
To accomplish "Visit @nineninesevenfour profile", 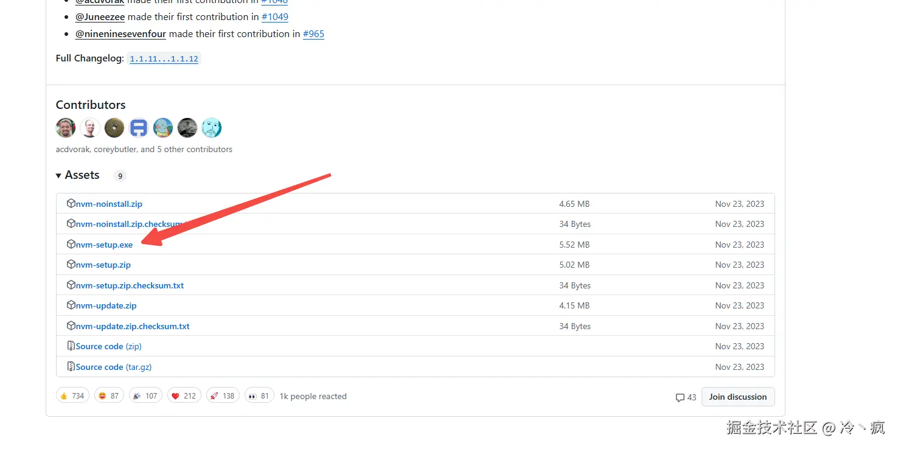I will [120, 34].
